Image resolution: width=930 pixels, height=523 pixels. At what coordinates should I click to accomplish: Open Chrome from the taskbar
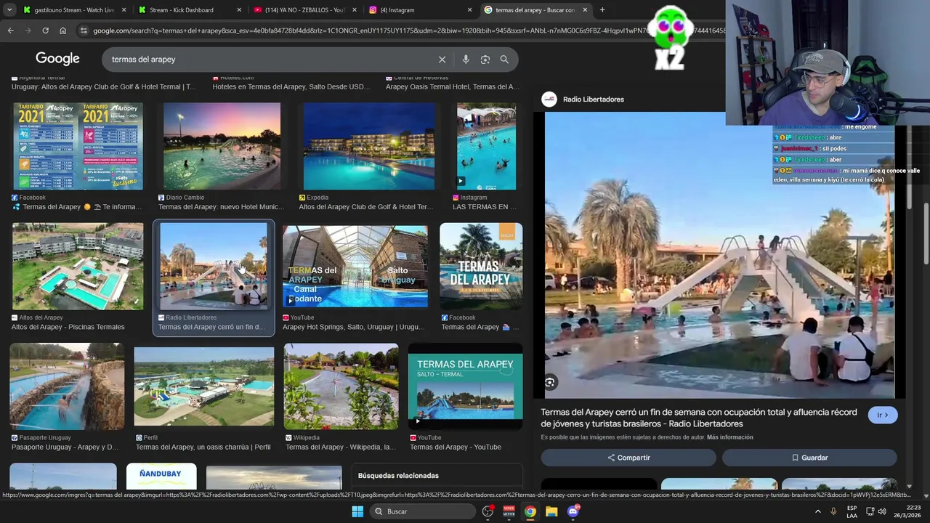[530, 511]
